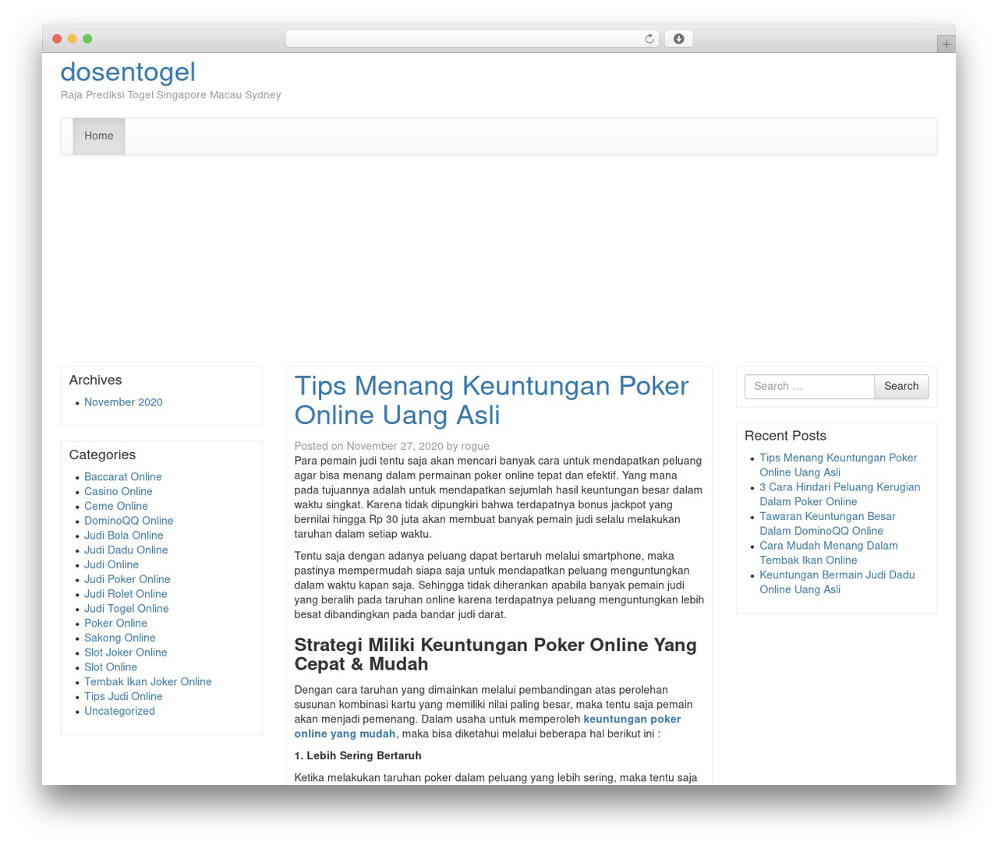Open the Uncategorized category

(119, 712)
